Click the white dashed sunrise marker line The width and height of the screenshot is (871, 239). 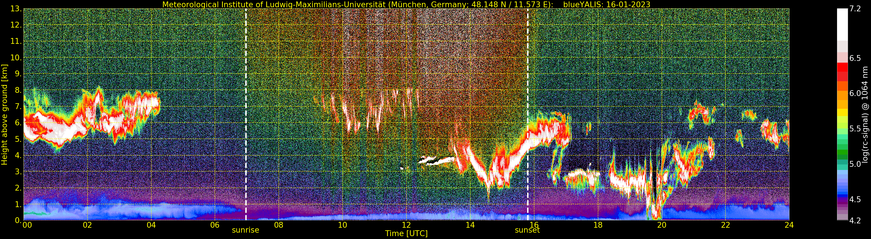pyautogui.click(x=246, y=114)
